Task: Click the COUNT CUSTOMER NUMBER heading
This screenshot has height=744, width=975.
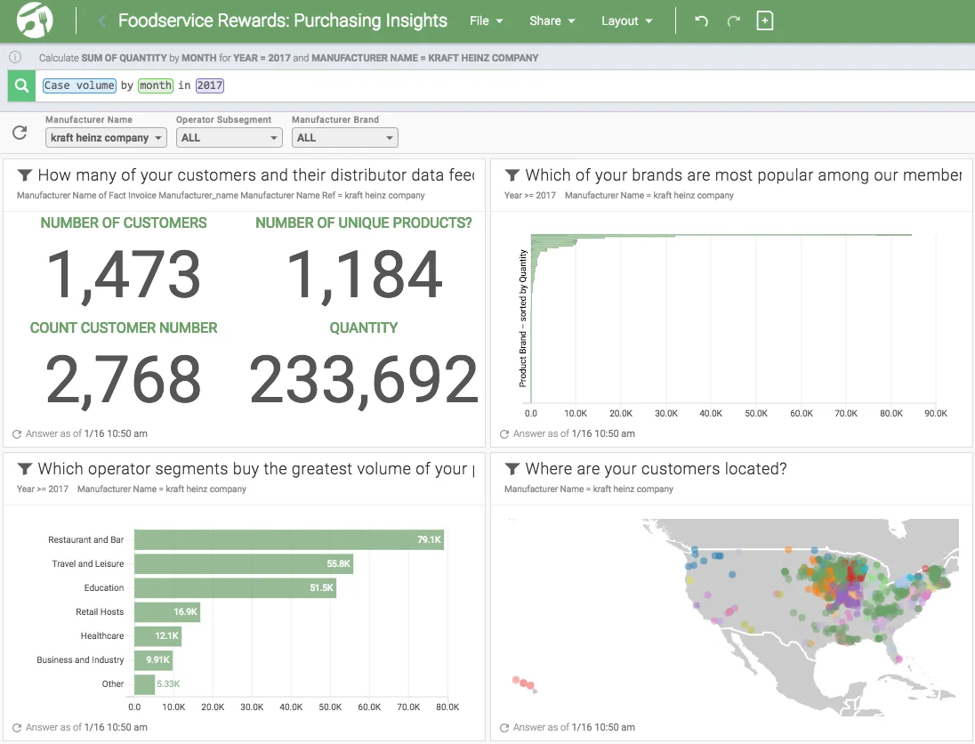Action: [123, 328]
